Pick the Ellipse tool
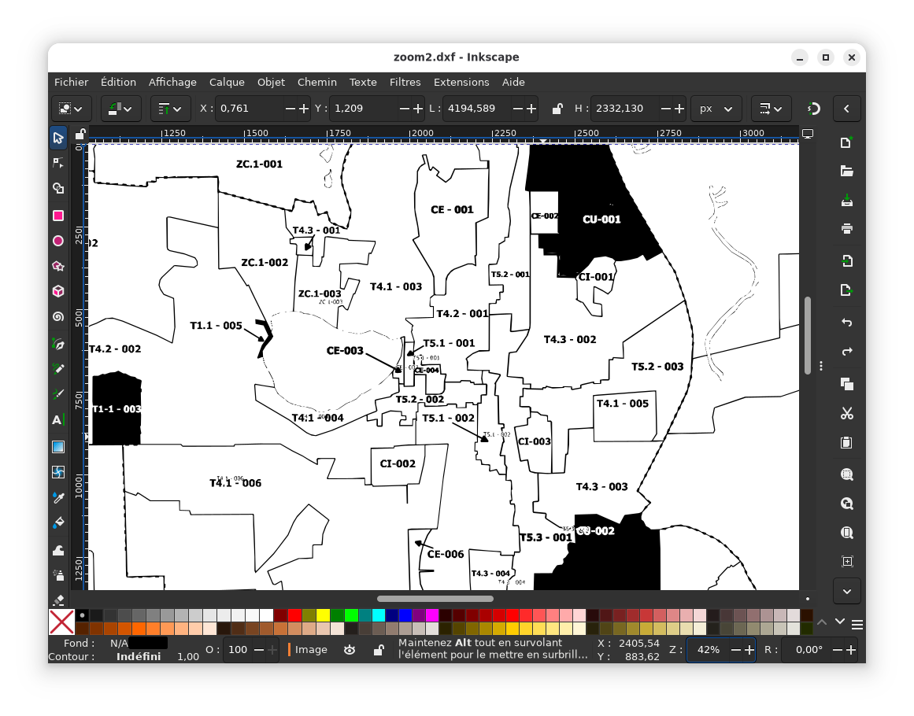Viewport: 914px width, 716px height. click(57, 241)
